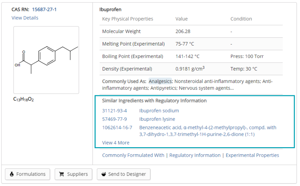Click the Formulations button
300x186 pixels.
pos(28,174)
